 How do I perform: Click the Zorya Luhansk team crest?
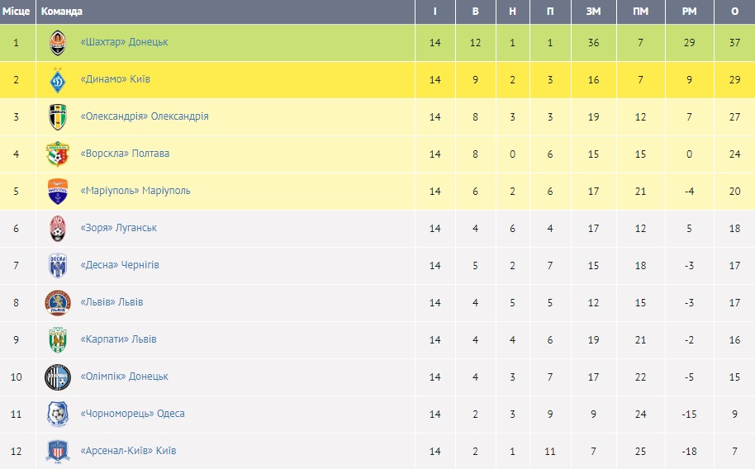(x=57, y=228)
